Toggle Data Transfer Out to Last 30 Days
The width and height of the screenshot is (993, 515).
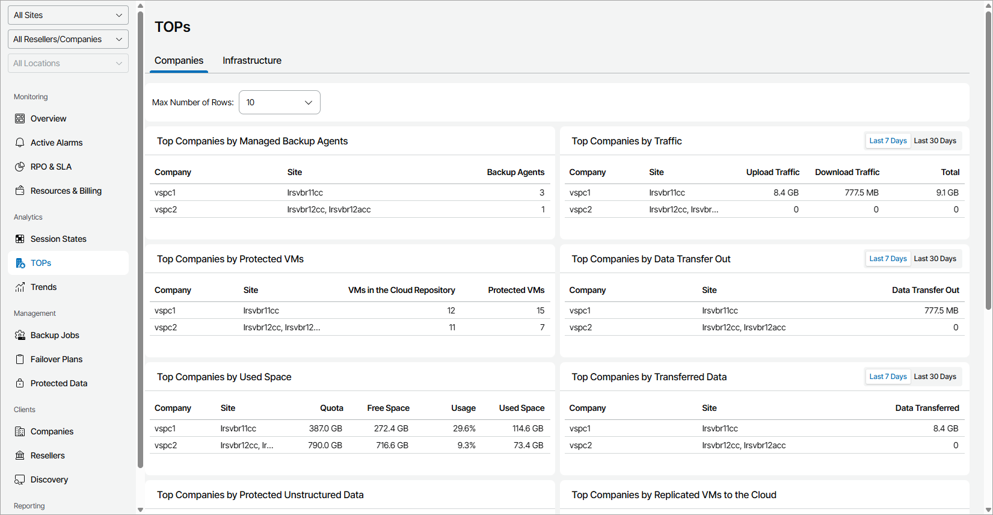[x=935, y=259]
